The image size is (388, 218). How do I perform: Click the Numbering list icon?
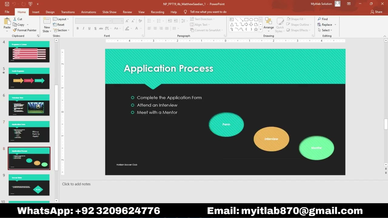tap(159, 21)
